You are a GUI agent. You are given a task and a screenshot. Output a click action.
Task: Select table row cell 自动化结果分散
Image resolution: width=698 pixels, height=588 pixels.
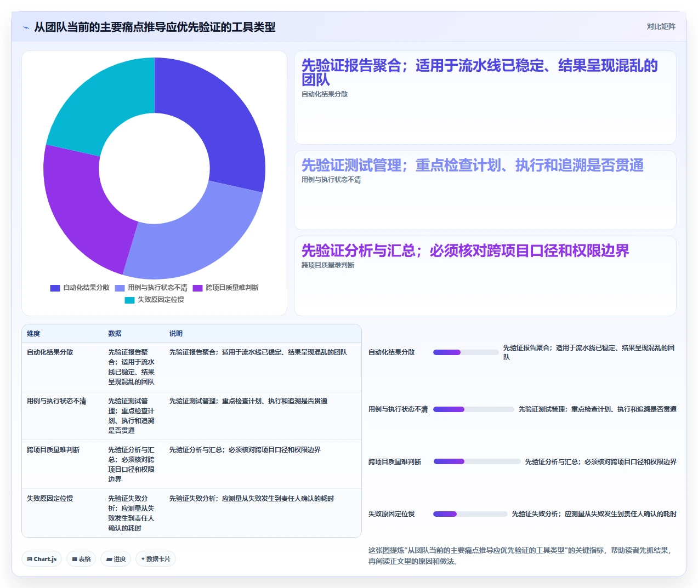tap(50, 352)
